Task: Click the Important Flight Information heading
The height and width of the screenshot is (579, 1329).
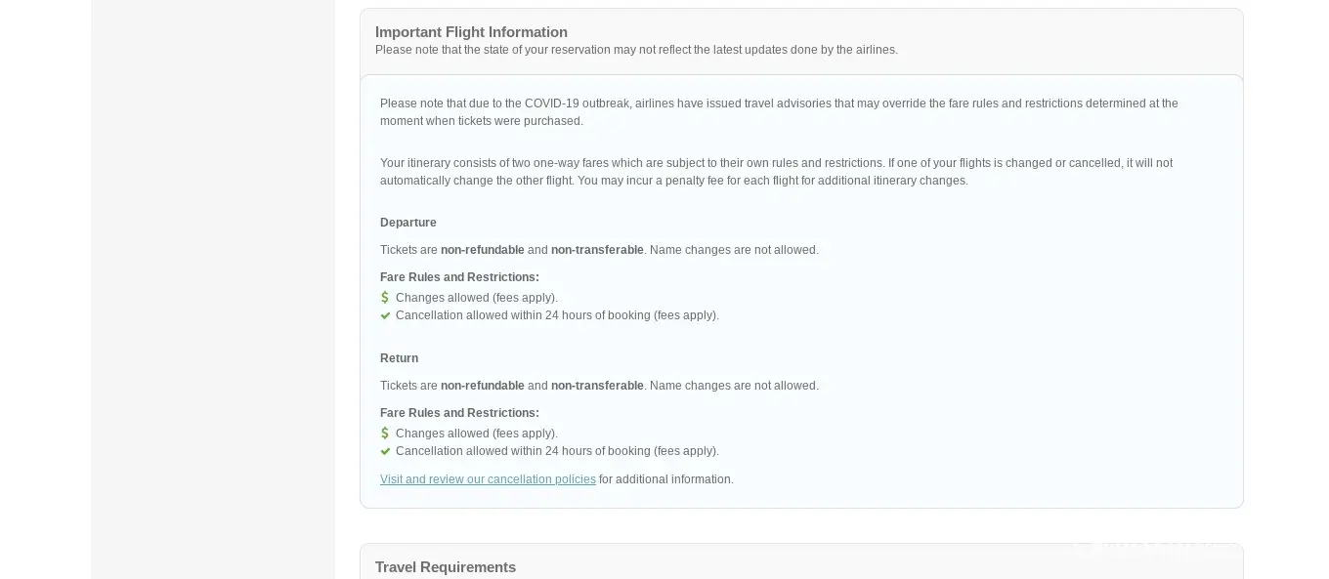Action: click(471, 32)
